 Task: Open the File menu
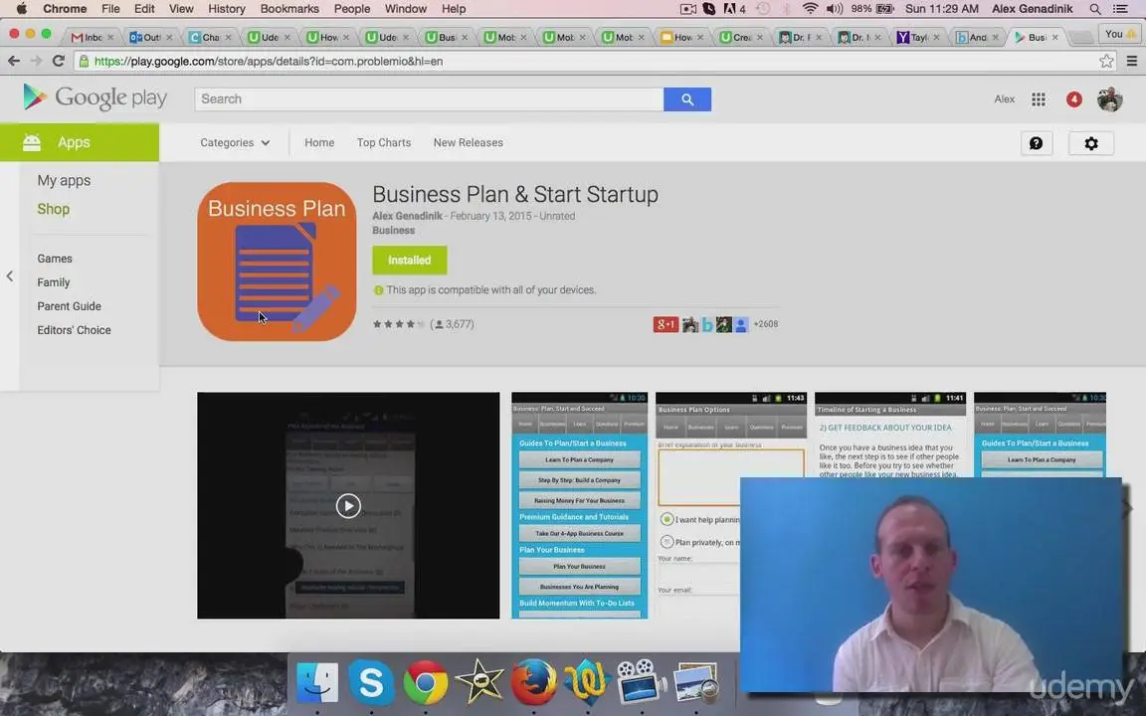point(110,9)
